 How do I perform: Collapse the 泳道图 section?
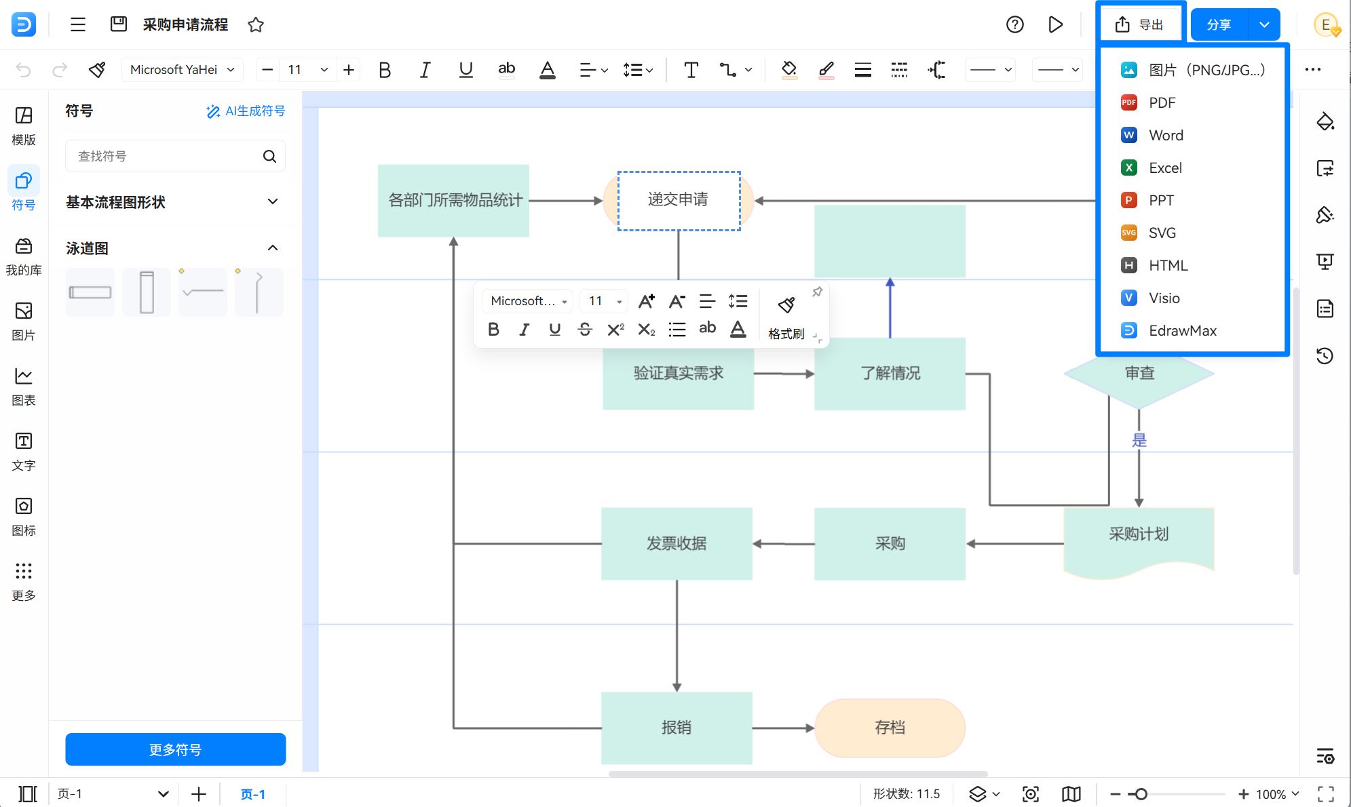click(273, 248)
